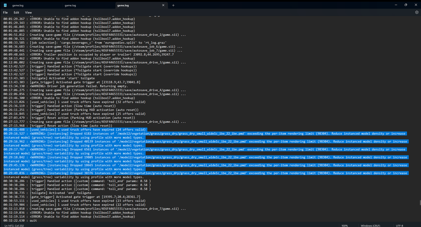The width and height of the screenshot is (421, 227).
Task: Open the File menu
Action: point(5,13)
